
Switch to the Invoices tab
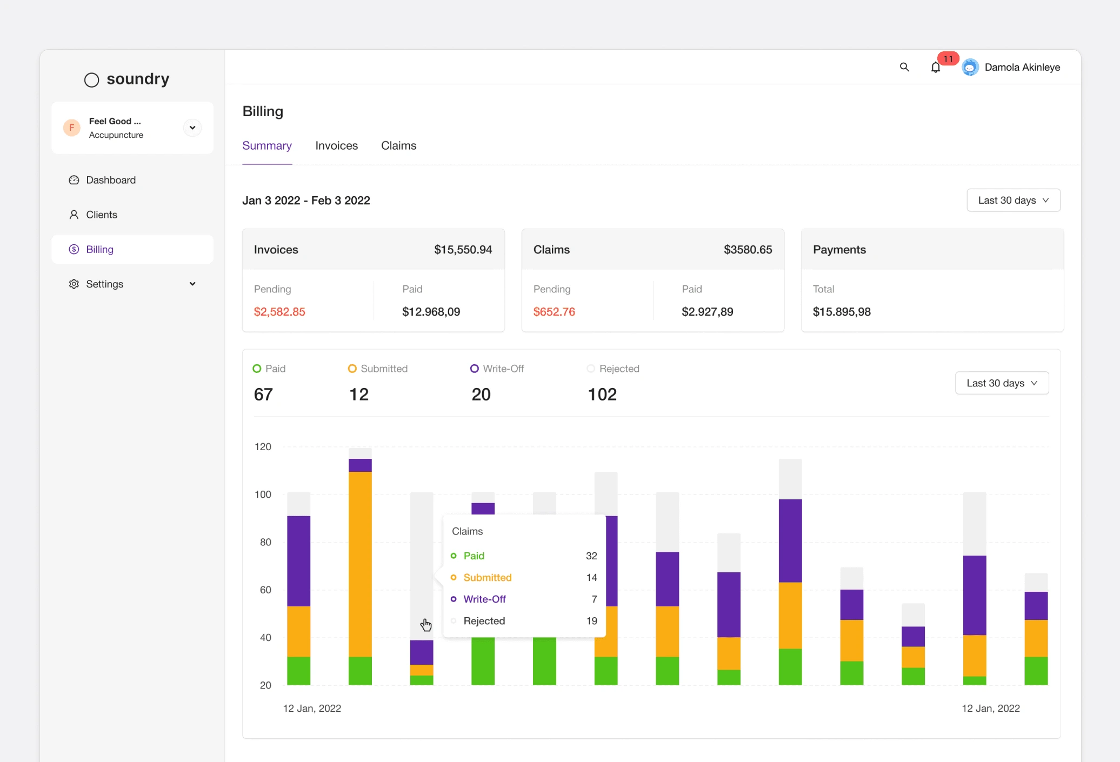point(336,145)
